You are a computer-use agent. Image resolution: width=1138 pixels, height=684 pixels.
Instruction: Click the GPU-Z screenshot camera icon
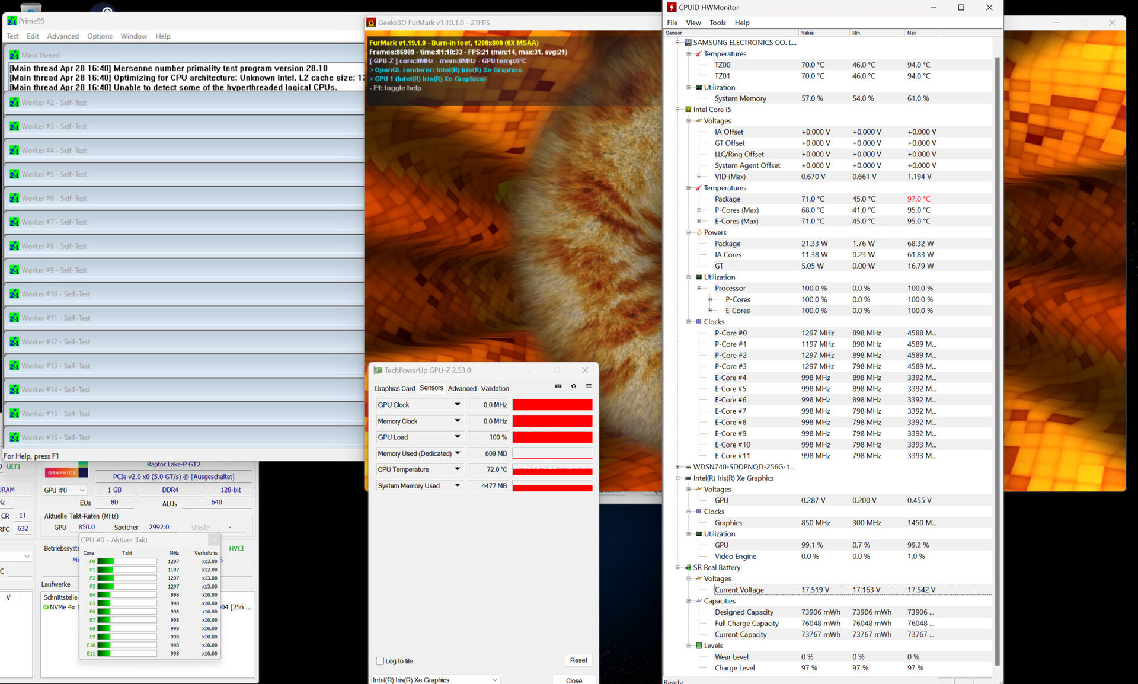558,386
